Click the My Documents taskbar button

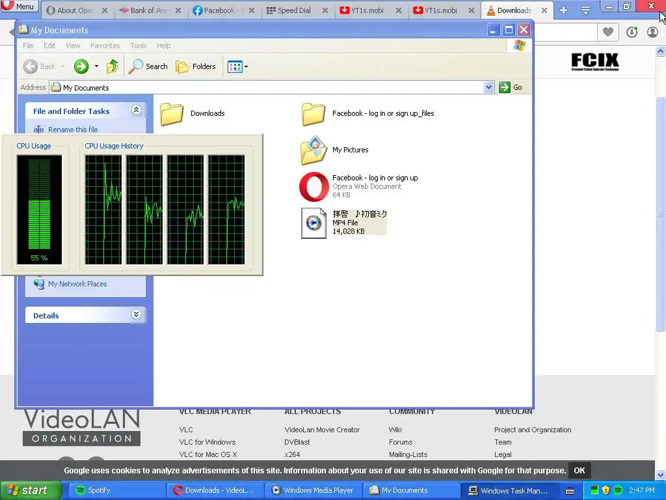coord(412,491)
